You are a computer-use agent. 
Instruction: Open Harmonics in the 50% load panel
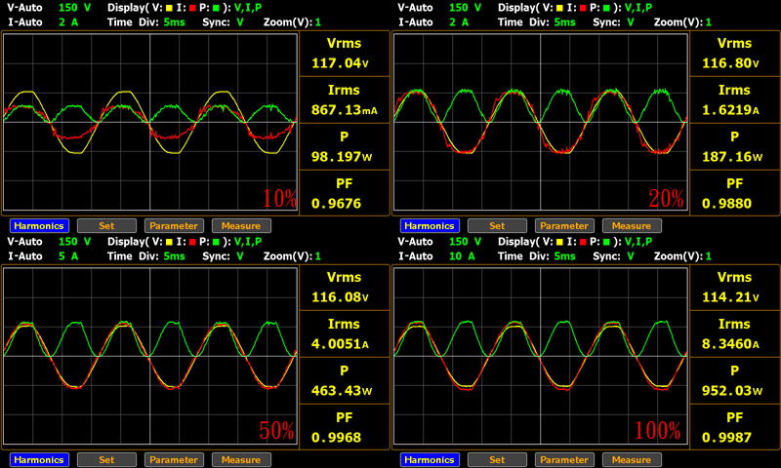pos(39,459)
